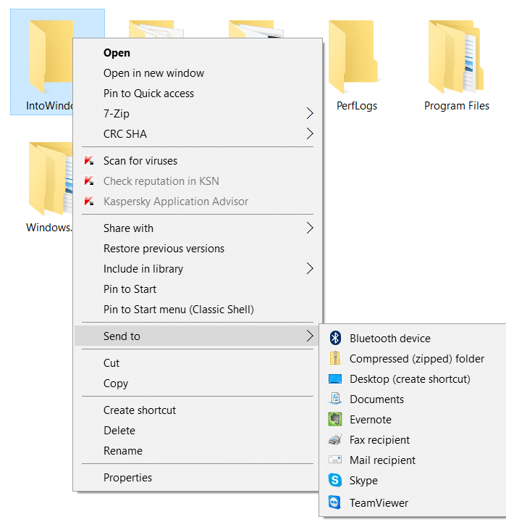Screen dimensions: 506x522
Task: Choose Cut from the context menu
Action: click(x=198, y=363)
